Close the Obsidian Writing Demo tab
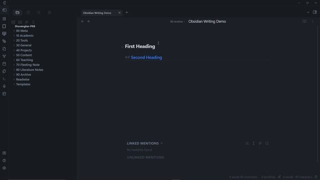This screenshot has width=320, height=180. click(x=119, y=13)
